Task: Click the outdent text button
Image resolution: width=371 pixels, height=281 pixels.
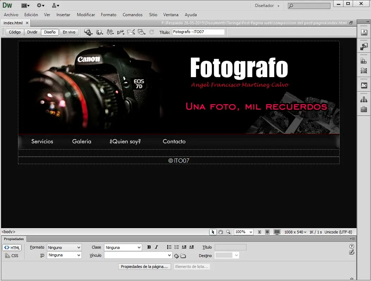Action: (184, 247)
